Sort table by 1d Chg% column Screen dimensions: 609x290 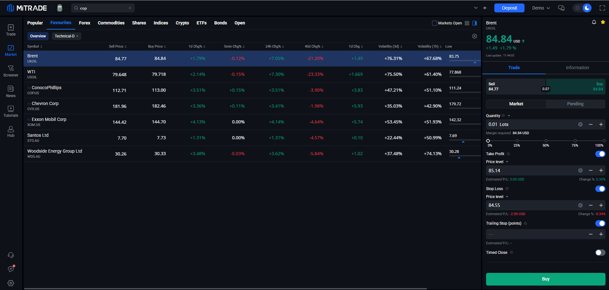pos(197,46)
